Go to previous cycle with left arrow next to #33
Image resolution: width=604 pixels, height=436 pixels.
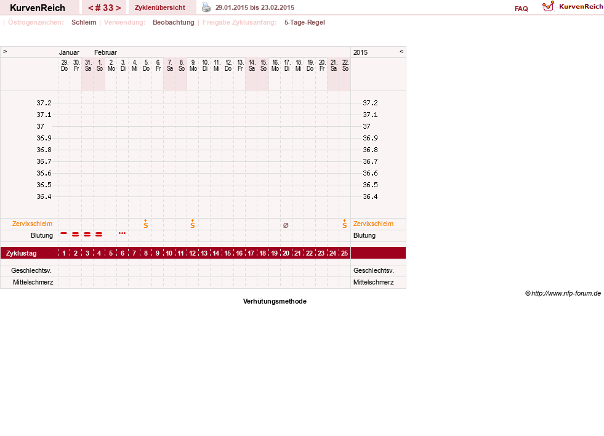[91, 8]
